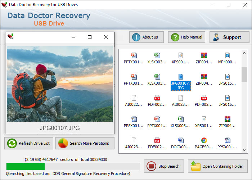Click the hiker preview image
The image size is (252, 180).
60,84
